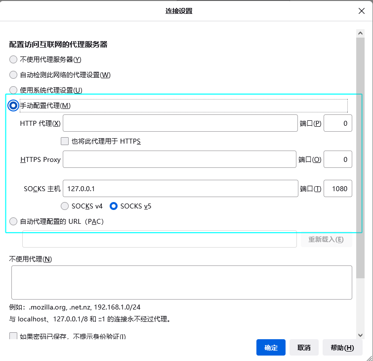
Task: Choose 使用系统代理设置 radio option
Action: pyautogui.click(x=13, y=90)
